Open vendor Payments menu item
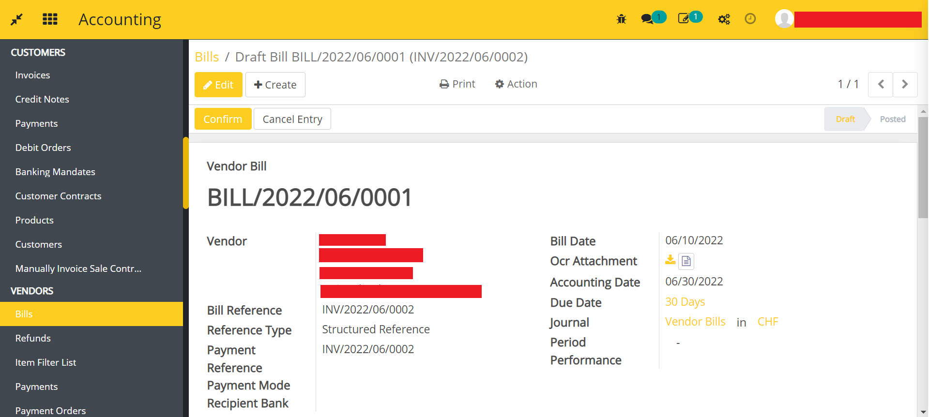This screenshot has height=417, width=929. pos(36,387)
